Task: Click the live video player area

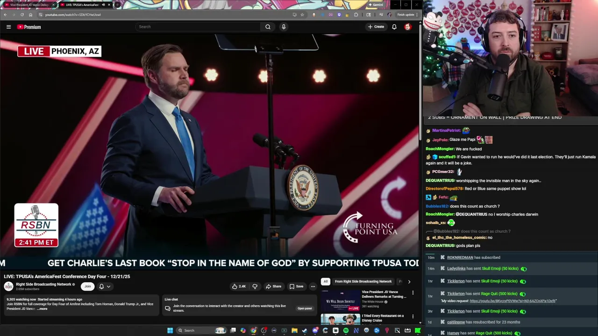Action: (209, 152)
